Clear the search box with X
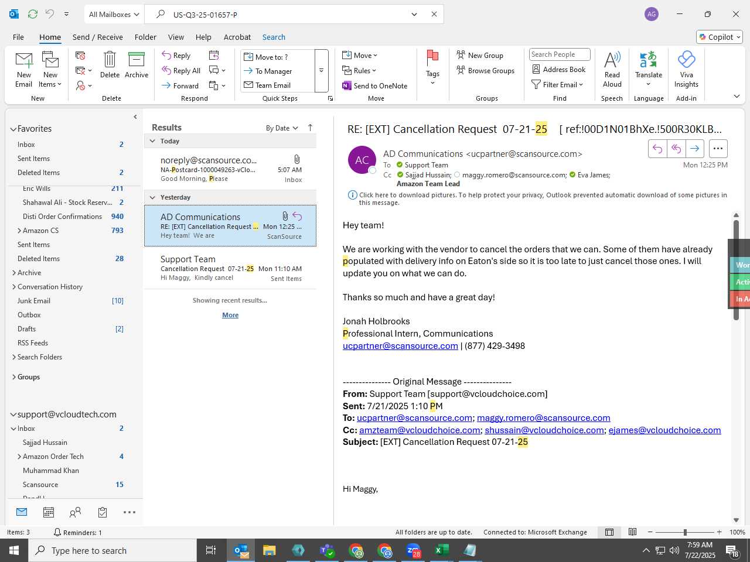Viewport: 750px width, 562px height. click(434, 14)
